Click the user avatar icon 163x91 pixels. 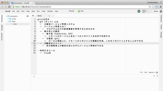pyautogui.click(x=139, y=11)
